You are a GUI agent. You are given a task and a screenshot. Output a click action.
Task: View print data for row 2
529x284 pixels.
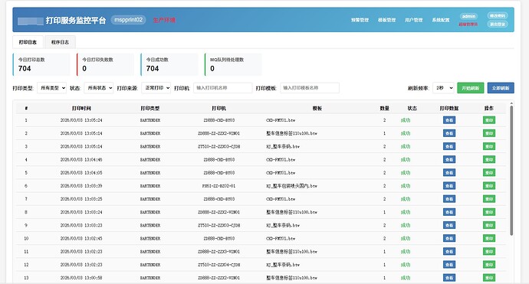pyautogui.click(x=449, y=133)
